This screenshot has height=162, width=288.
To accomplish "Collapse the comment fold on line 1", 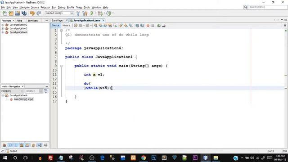I will click(x=62, y=31).
